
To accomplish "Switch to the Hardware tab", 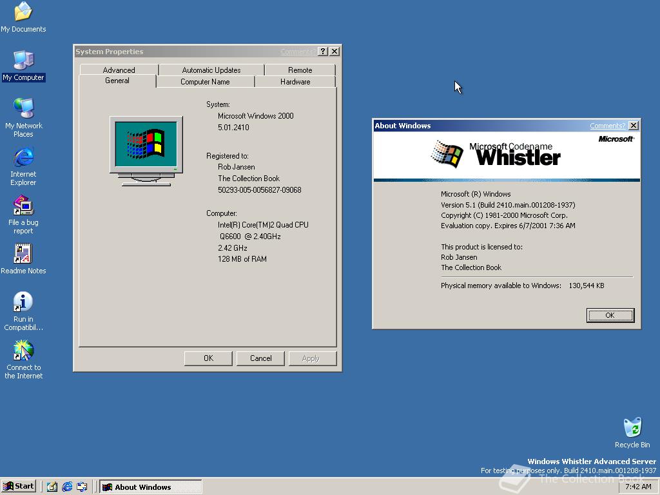I will pyautogui.click(x=295, y=82).
